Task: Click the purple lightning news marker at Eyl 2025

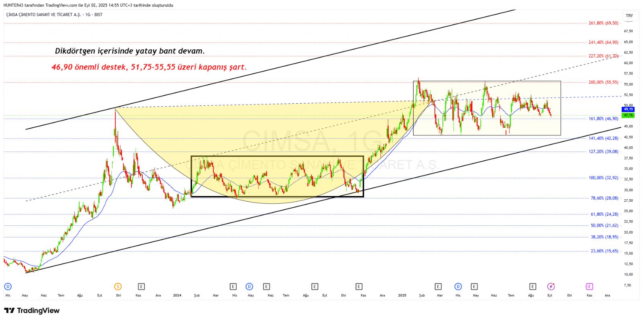Action: tap(551, 286)
